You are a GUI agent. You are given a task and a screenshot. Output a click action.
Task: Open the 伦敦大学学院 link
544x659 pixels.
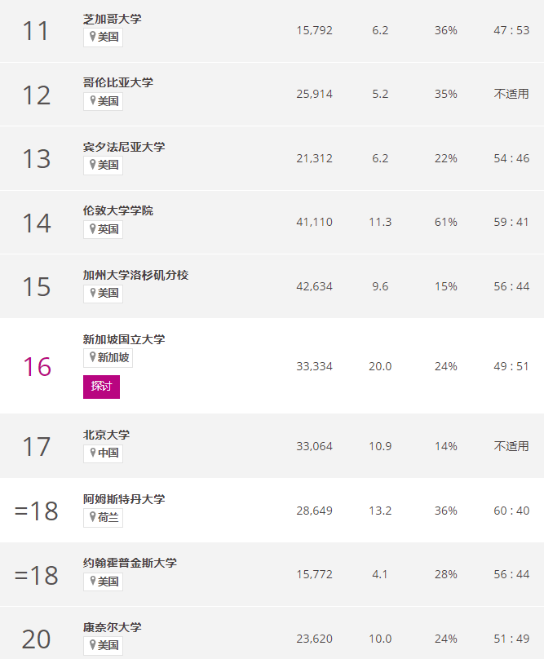tap(118, 210)
